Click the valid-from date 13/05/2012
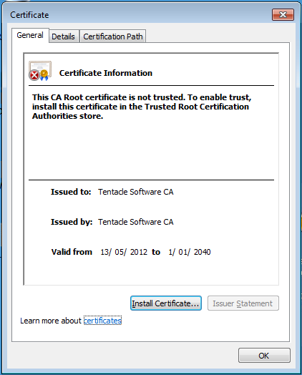The height and width of the screenshot is (375, 302). point(124,252)
